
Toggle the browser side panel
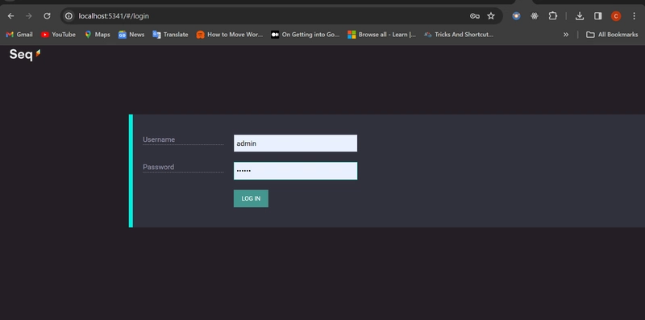597,16
